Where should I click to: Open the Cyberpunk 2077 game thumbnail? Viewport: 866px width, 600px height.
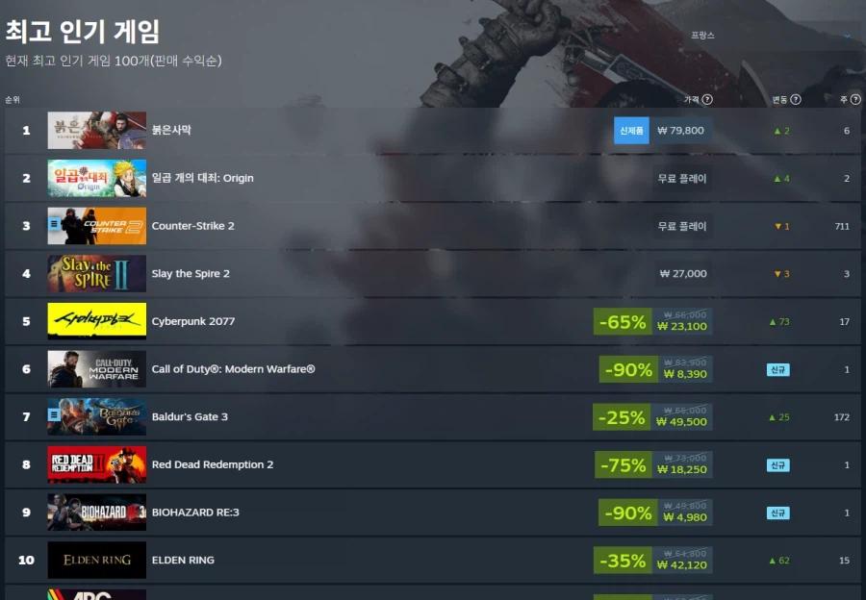[96, 321]
